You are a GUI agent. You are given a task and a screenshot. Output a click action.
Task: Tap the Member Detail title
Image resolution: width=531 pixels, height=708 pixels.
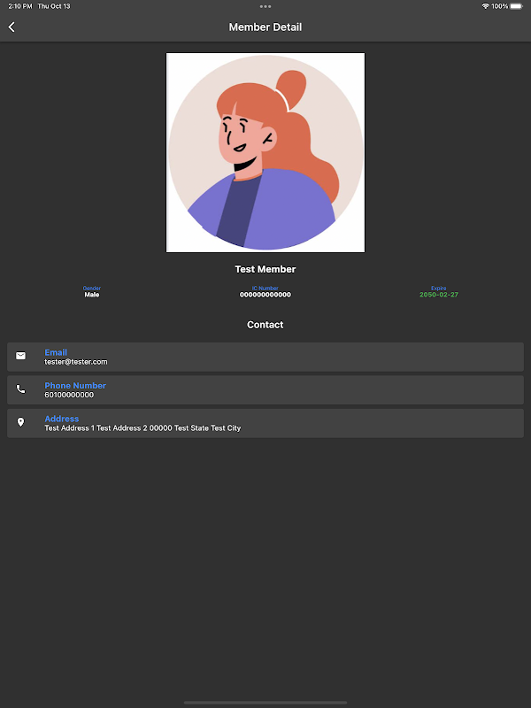pyautogui.click(x=265, y=27)
